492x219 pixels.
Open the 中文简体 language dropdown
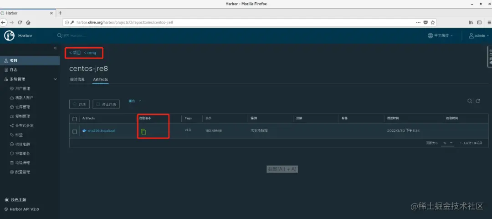[440, 35]
